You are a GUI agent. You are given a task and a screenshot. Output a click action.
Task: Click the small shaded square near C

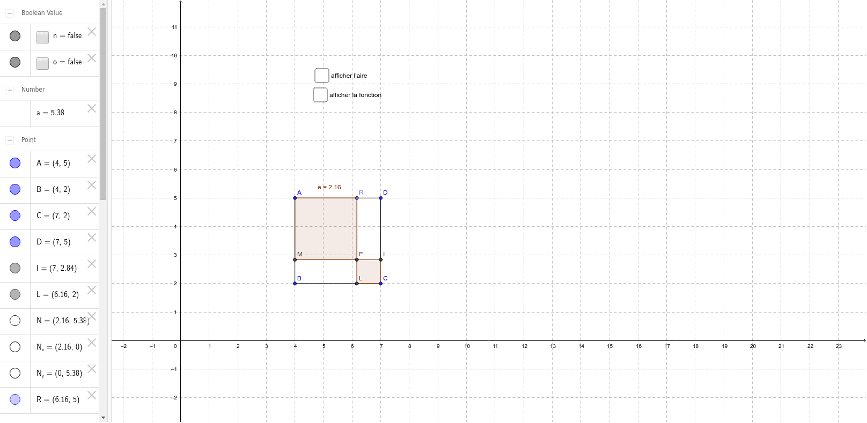(x=369, y=272)
